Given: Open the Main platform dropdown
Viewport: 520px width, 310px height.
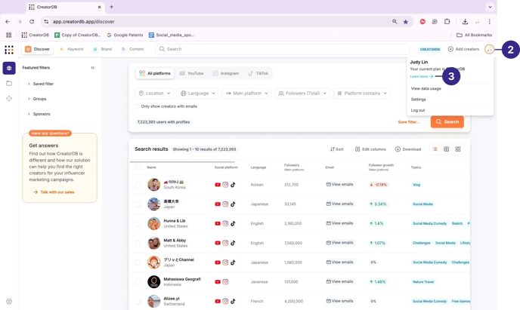Looking at the screenshot, I should tap(246, 94).
